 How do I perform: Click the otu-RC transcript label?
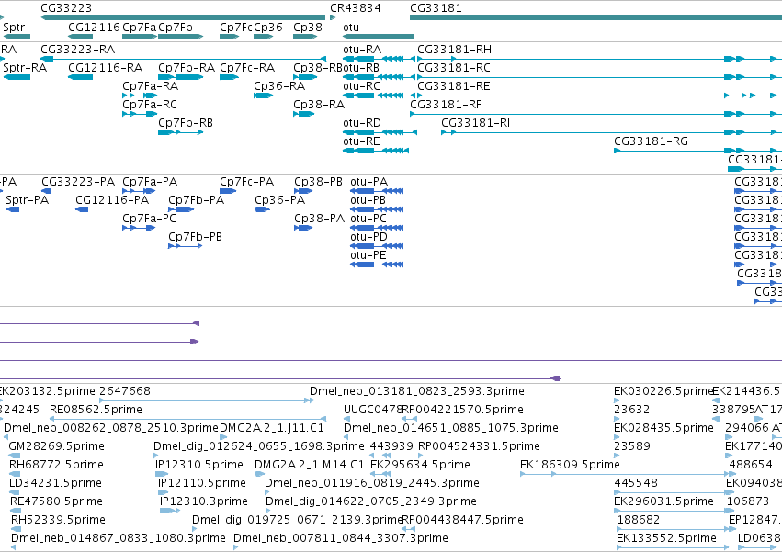click(361, 86)
